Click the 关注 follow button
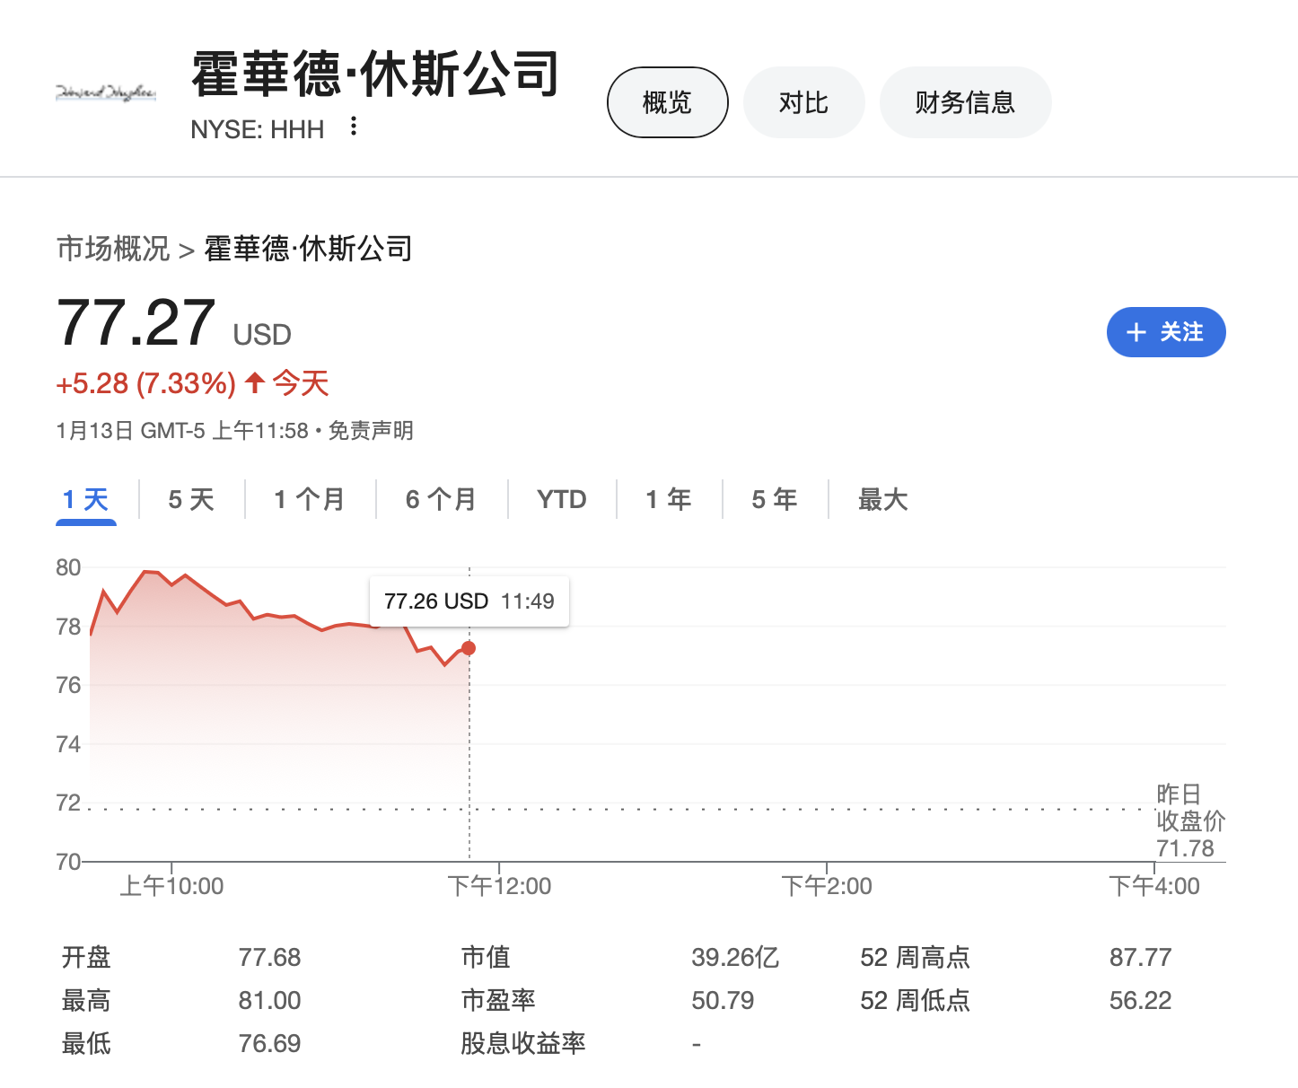The image size is (1298, 1088). click(x=1166, y=332)
